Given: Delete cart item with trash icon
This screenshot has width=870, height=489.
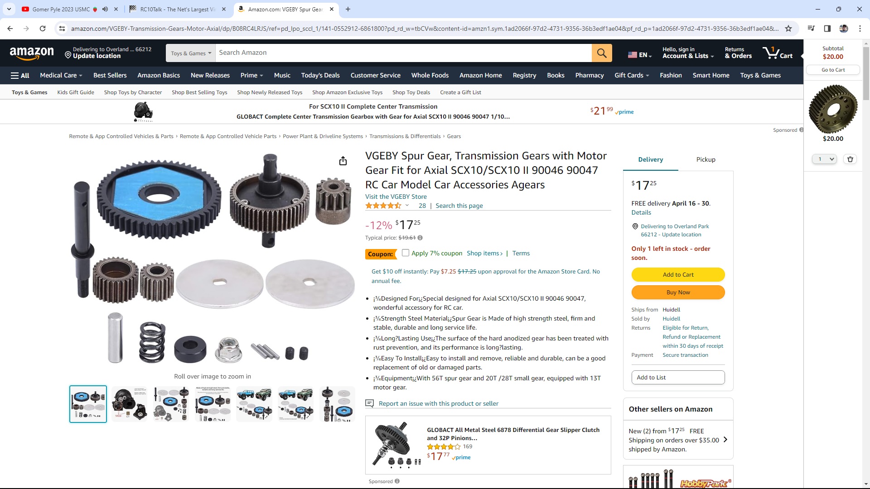Looking at the screenshot, I should point(850,159).
